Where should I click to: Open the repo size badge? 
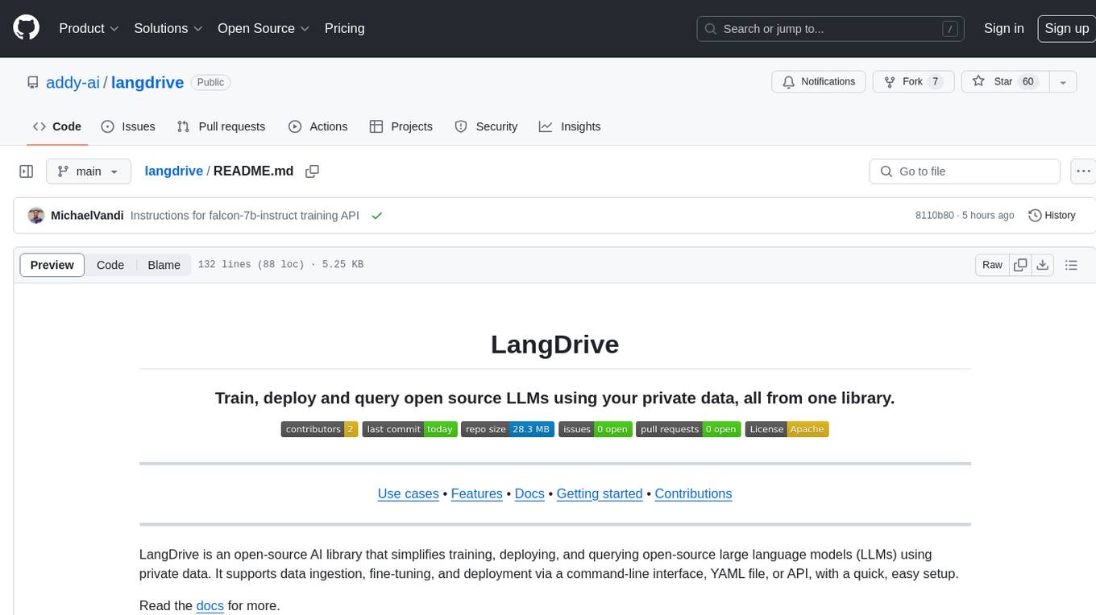click(508, 429)
